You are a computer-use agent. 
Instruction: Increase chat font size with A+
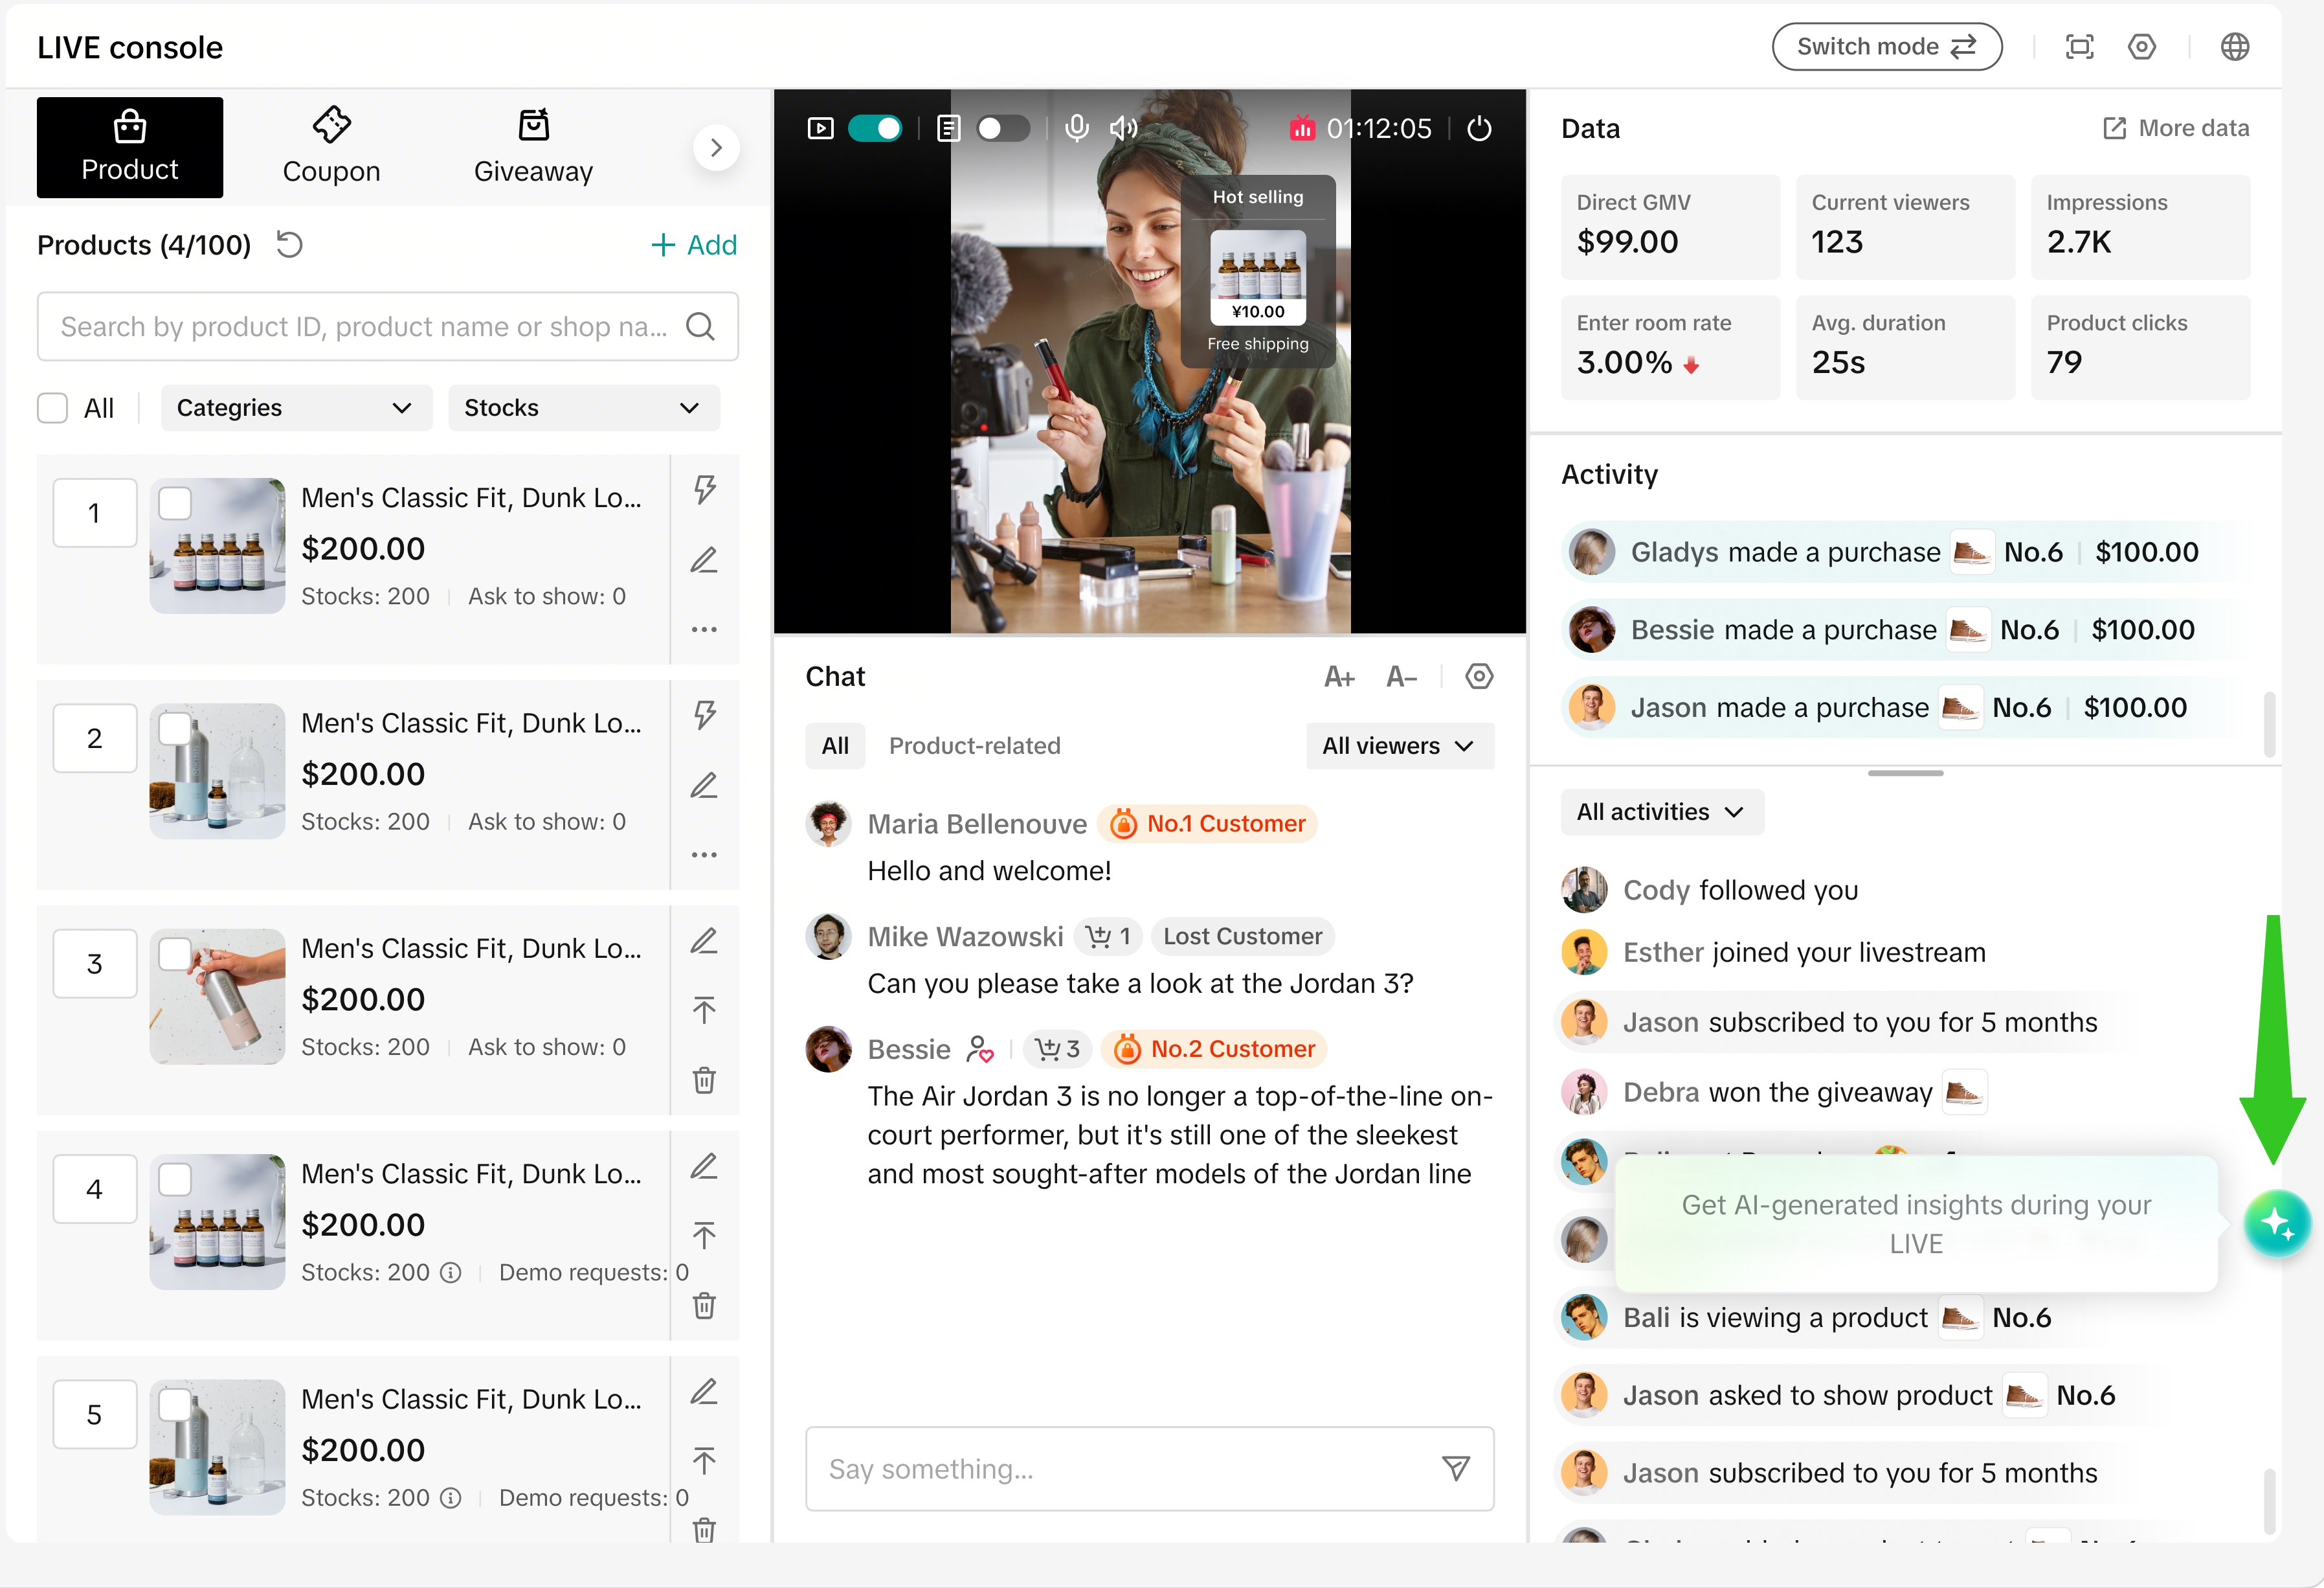[x=1339, y=677]
